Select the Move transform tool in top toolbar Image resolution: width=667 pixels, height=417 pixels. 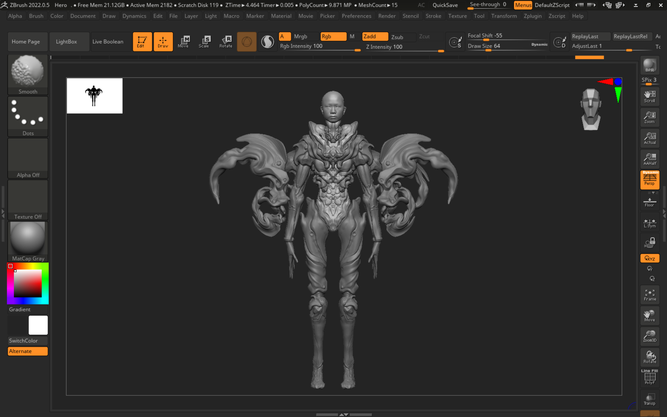tap(184, 41)
